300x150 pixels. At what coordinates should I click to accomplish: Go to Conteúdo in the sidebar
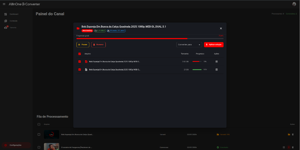click(13, 21)
